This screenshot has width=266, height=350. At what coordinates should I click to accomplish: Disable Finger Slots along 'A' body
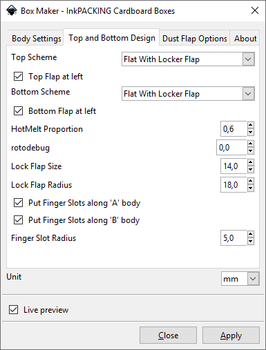pos(18,203)
